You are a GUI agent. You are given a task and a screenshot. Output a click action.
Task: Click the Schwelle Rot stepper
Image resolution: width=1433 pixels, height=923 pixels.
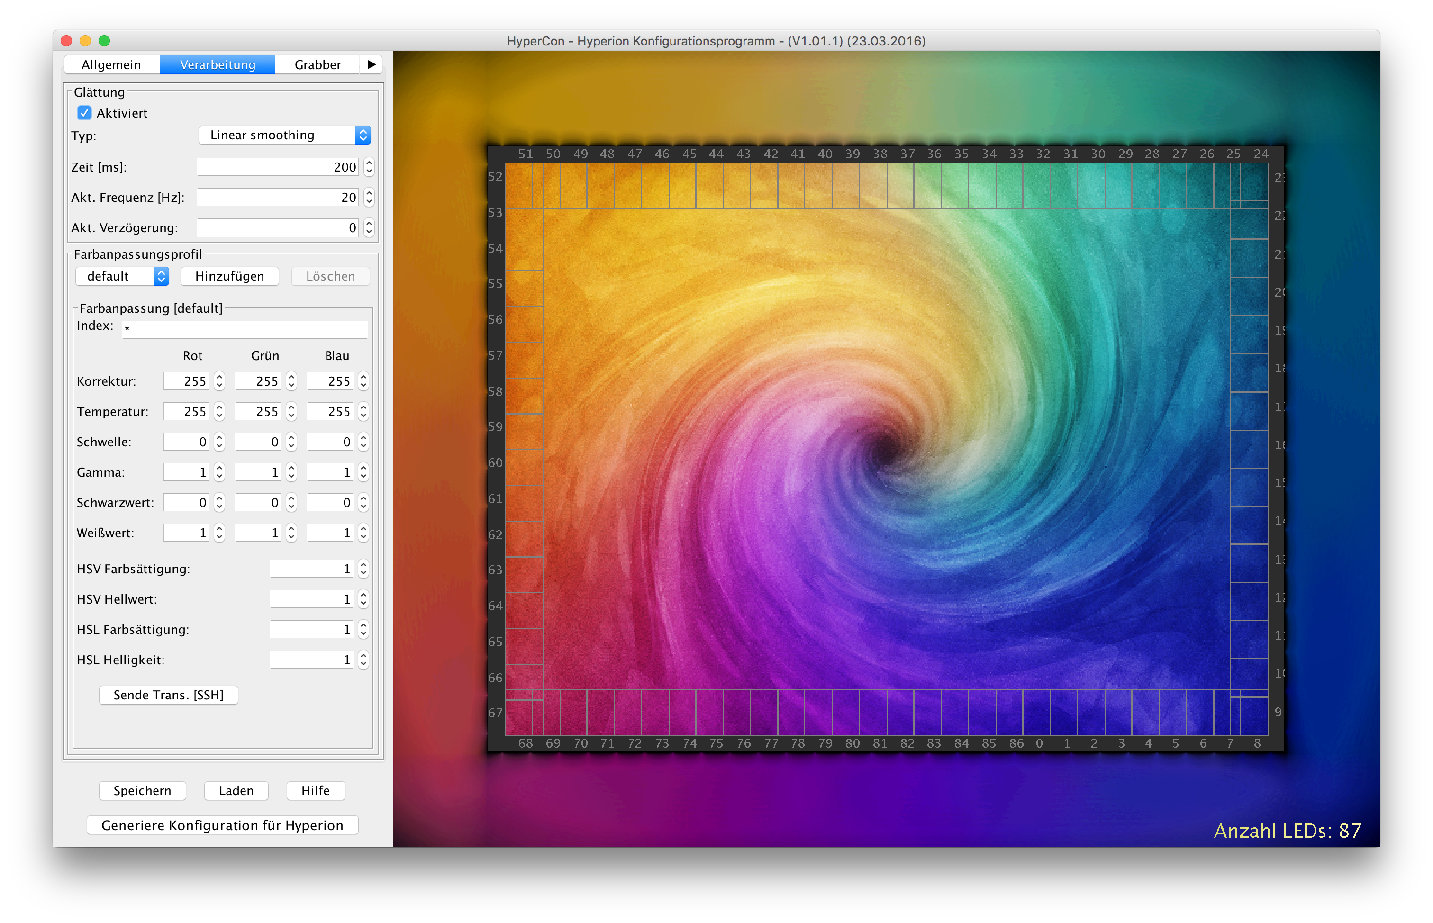pos(219,442)
